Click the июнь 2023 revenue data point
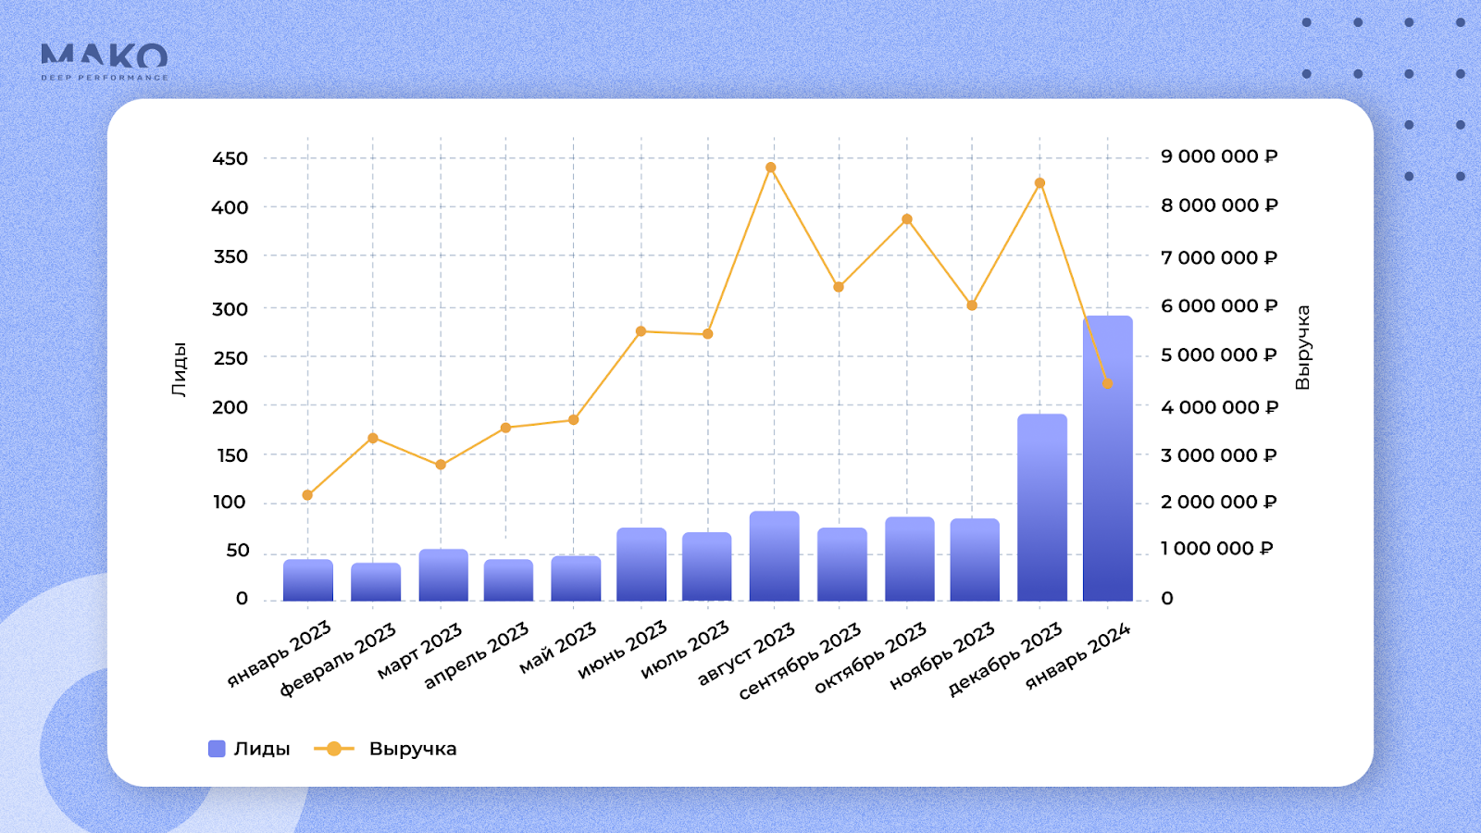 click(641, 331)
